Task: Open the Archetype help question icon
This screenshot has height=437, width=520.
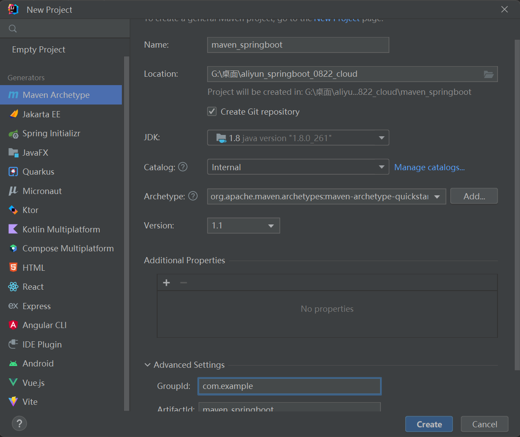Action: (x=192, y=196)
